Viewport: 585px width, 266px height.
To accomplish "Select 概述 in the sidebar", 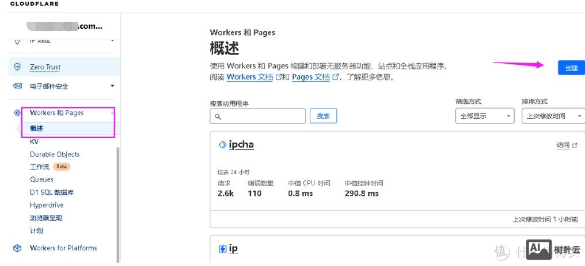I will pos(37,128).
